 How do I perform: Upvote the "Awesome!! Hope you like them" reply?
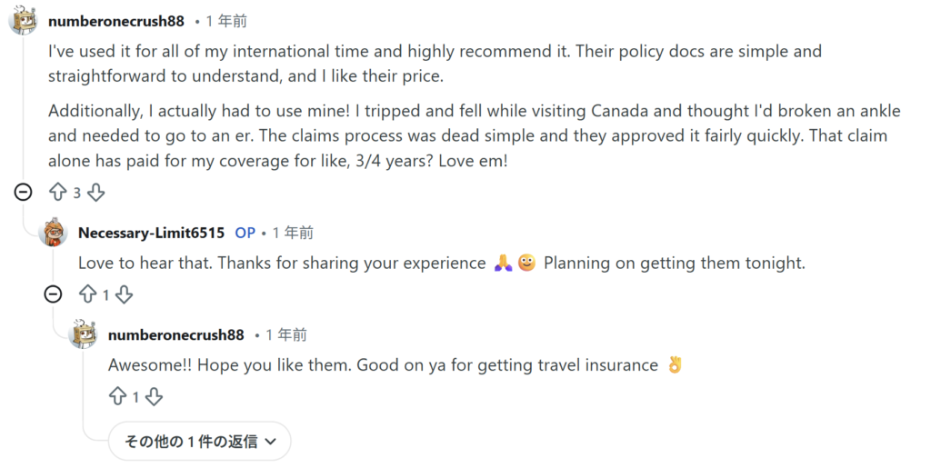[x=117, y=396]
